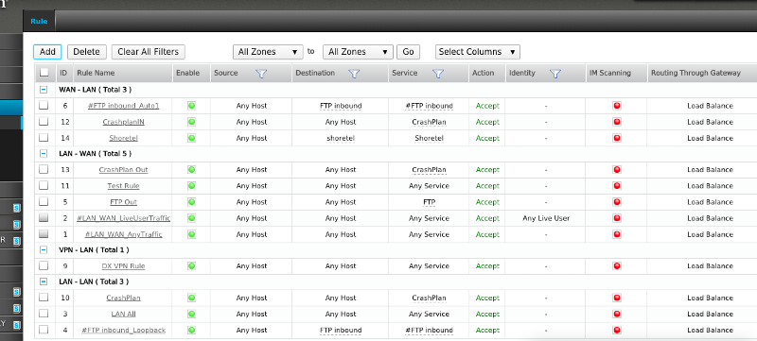Screen dimensions: 757x341
Task: Open the #LAN_WAN_AnyTraffic rule link
Action: [x=124, y=234]
